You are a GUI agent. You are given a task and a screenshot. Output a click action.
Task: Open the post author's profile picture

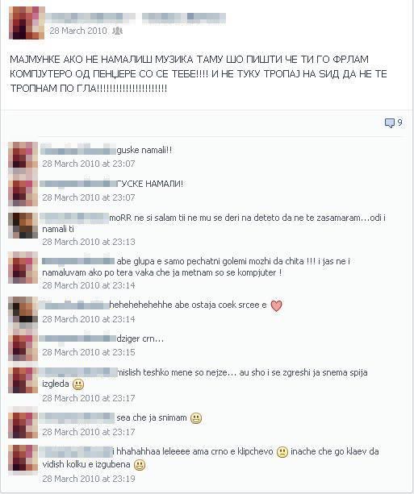pos(27,23)
